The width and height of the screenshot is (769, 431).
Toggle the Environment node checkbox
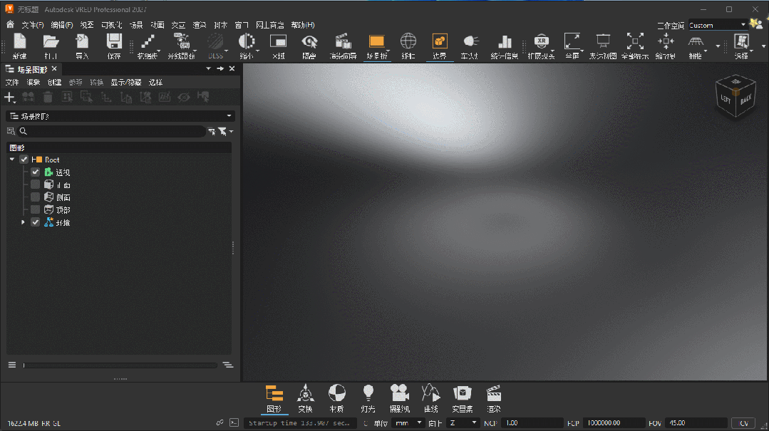point(36,222)
